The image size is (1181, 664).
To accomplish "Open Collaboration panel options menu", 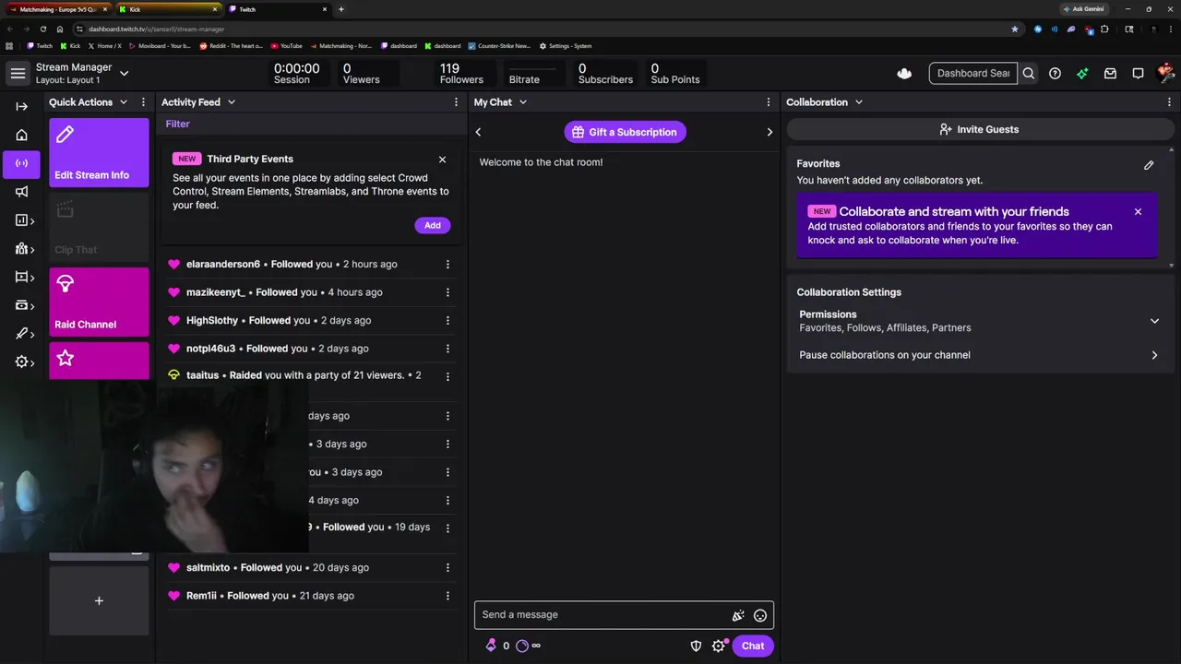I will [x=1169, y=102].
